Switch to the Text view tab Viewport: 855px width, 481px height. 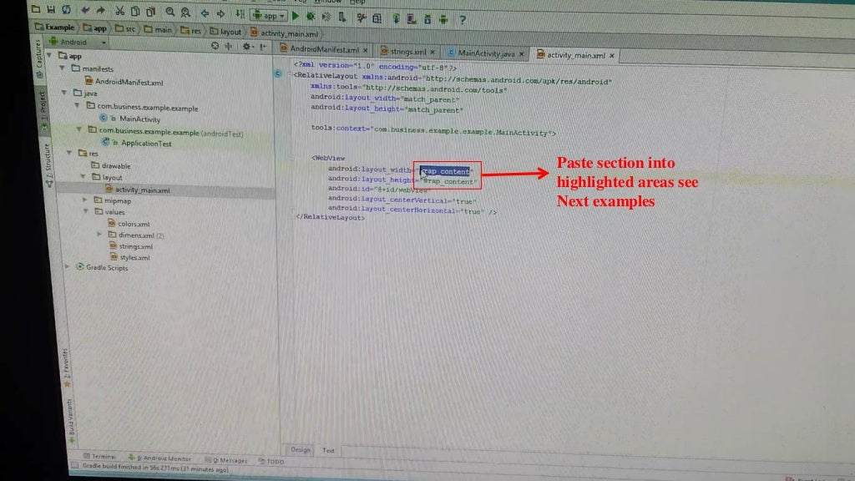coord(328,450)
